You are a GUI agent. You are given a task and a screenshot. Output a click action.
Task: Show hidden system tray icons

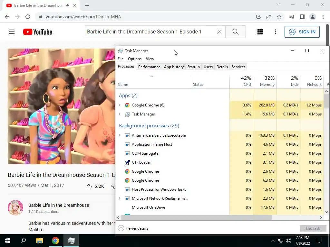click(x=273, y=241)
